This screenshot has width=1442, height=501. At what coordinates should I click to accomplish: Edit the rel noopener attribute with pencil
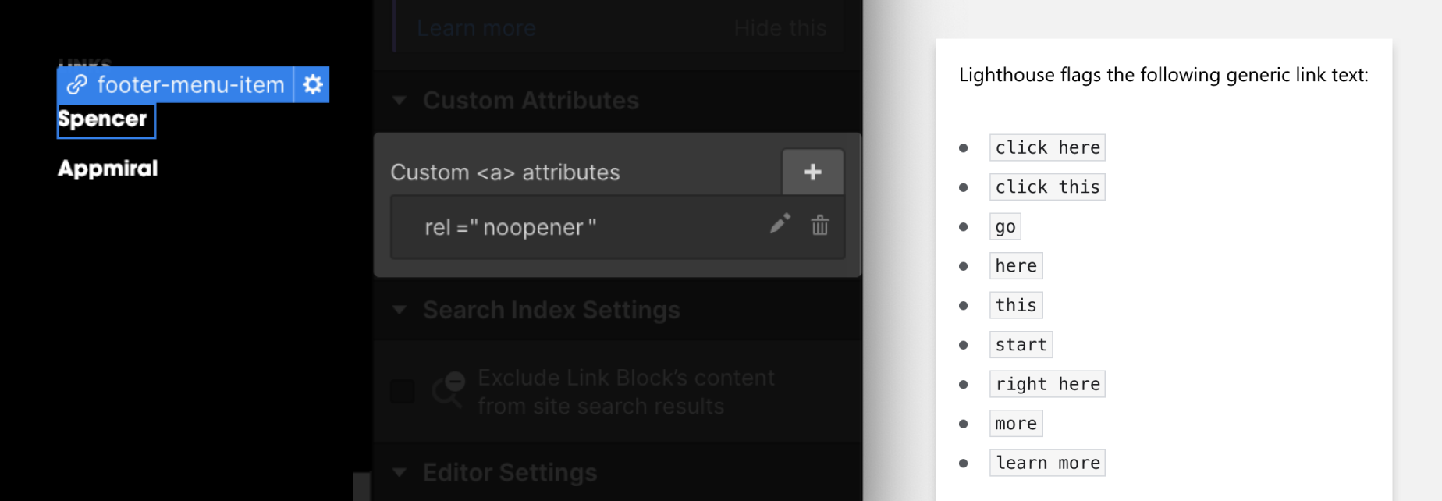[x=780, y=225]
